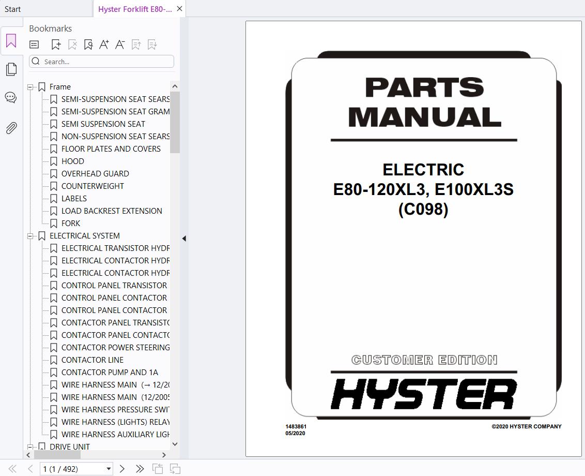The height and width of the screenshot is (476, 585).
Task: Open the bookmark options menu icon
Action: tap(34, 44)
